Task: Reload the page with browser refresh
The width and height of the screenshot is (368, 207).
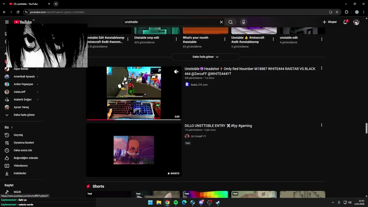Action: point(18,12)
